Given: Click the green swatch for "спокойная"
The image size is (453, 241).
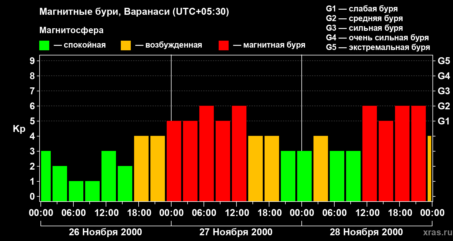Looking at the screenshot, I should (44, 45).
